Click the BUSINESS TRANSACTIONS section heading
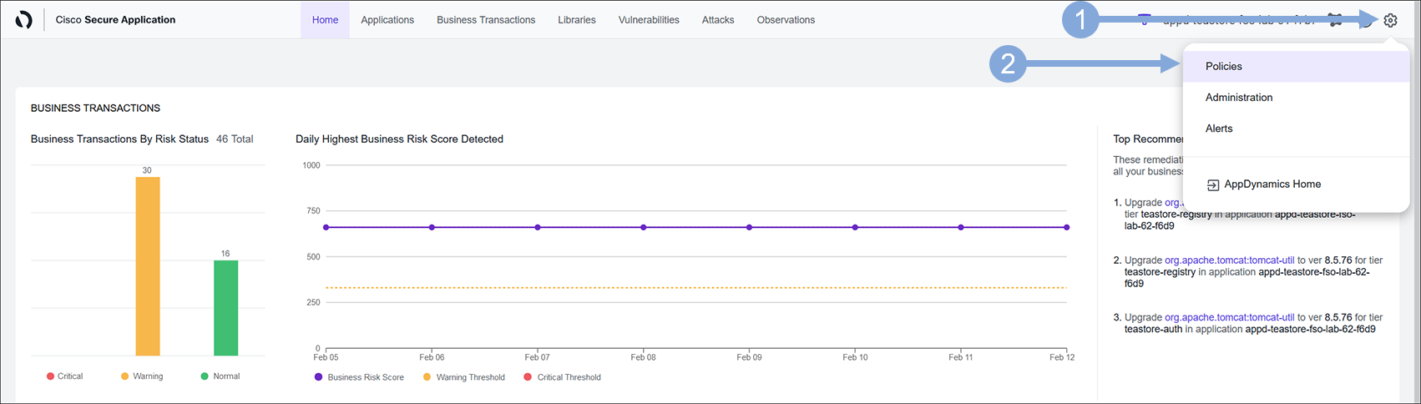The width and height of the screenshot is (1421, 404). click(95, 109)
